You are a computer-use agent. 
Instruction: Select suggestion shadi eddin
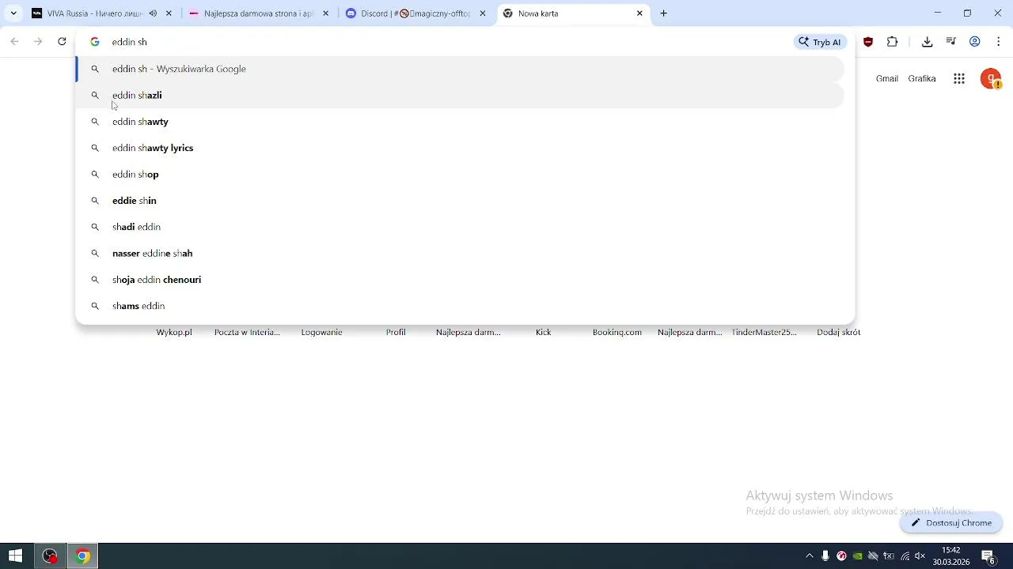pos(460,227)
